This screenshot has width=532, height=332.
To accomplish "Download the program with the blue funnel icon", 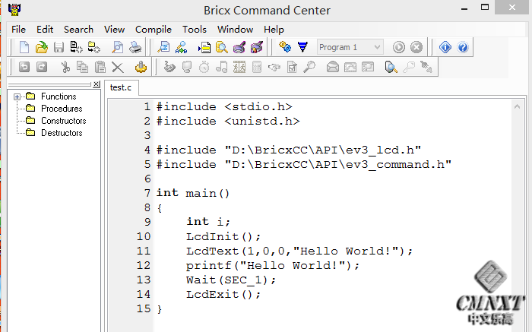I will [x=302, y=47].
